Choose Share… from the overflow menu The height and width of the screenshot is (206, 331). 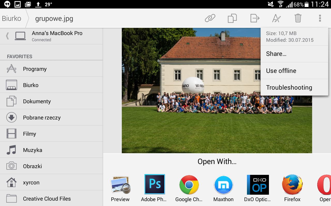coord(294,54)
